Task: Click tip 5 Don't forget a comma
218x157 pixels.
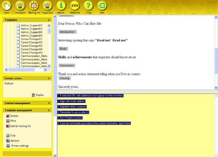Action: 70,118
